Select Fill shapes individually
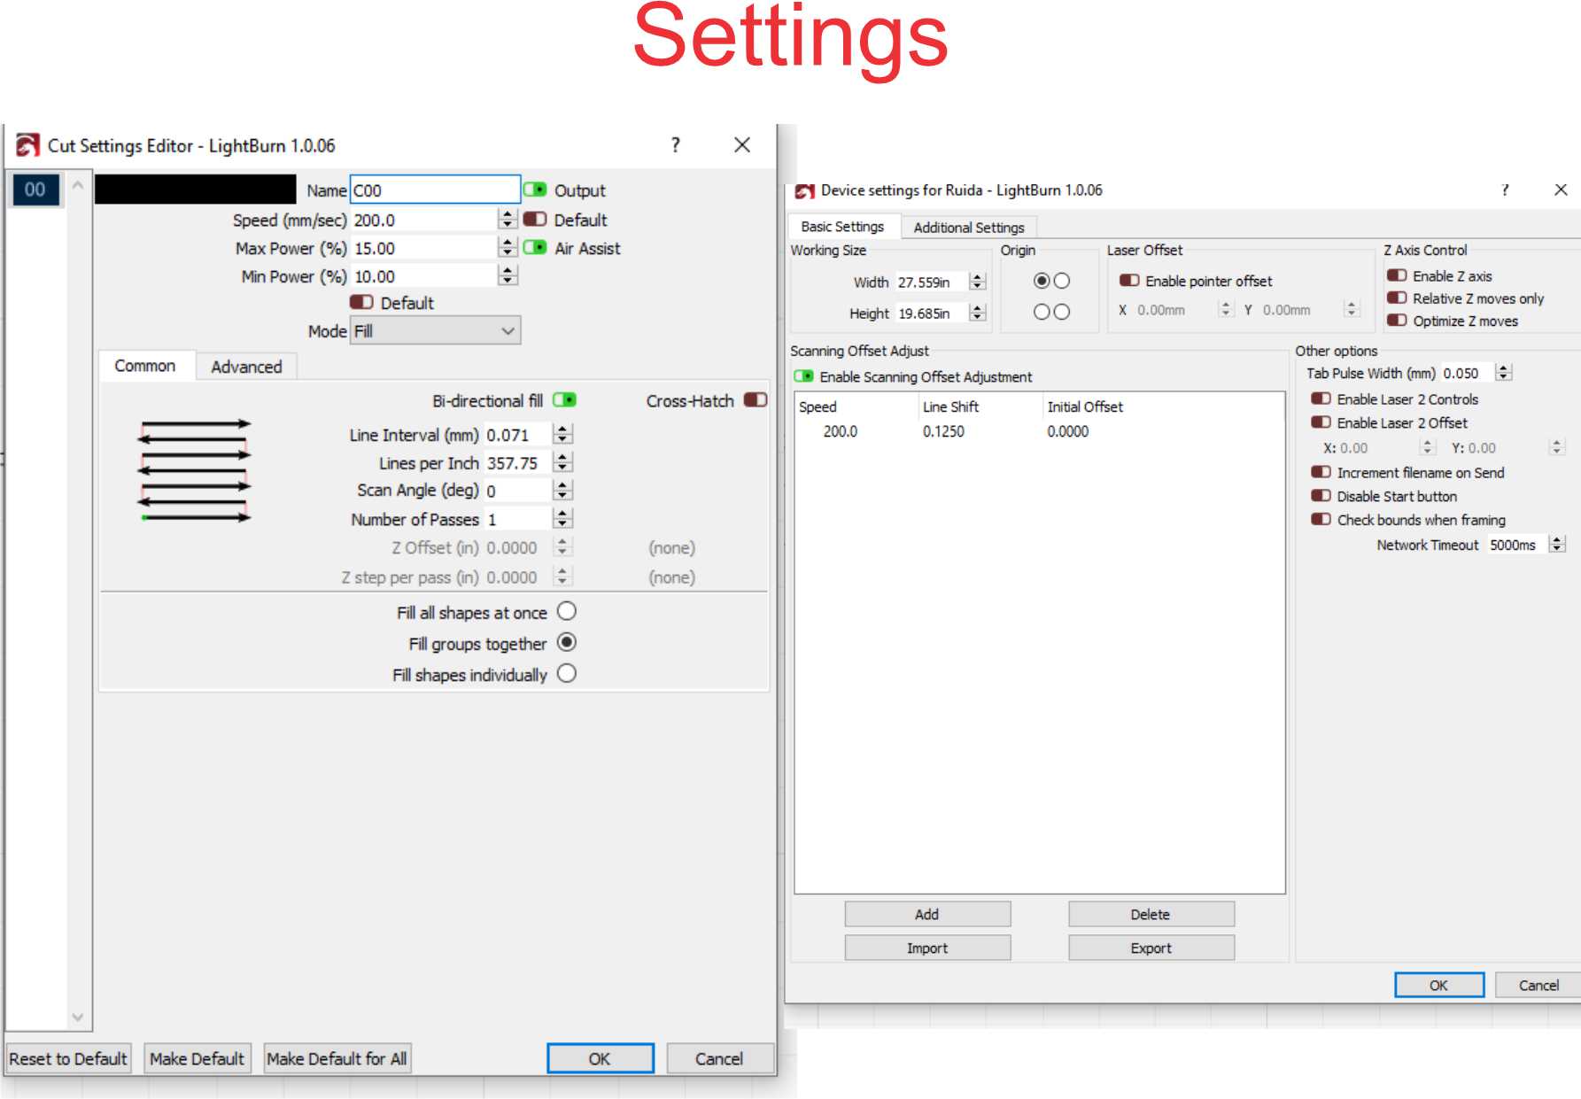Image resolution: width=1581 pixels, height=1099 pixels. [567, 674]
